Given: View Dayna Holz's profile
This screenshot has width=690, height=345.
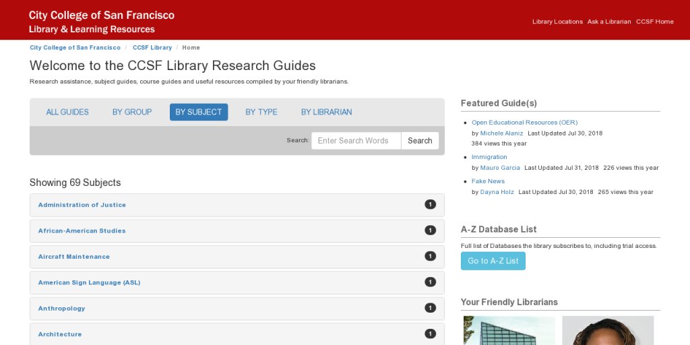Looking at the screenshot, I should (x=497, y=192).
